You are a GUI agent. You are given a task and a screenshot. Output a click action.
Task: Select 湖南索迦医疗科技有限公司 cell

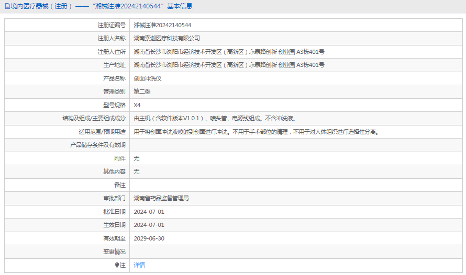pyautogui.click(x=167, y=38)
